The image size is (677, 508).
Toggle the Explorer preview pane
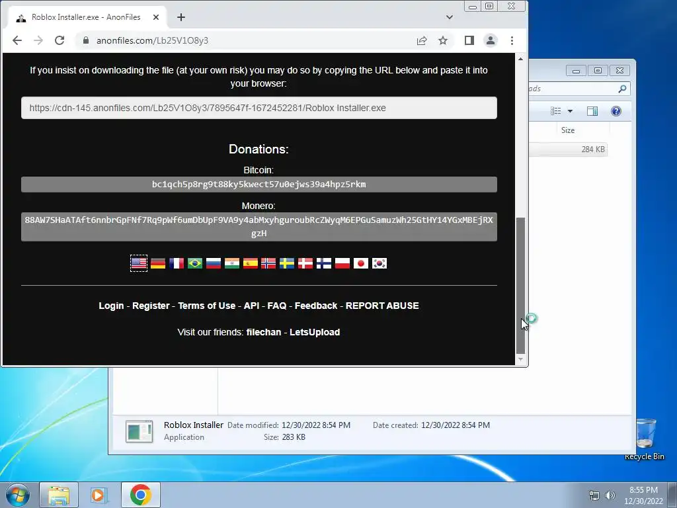click(592, 111)
